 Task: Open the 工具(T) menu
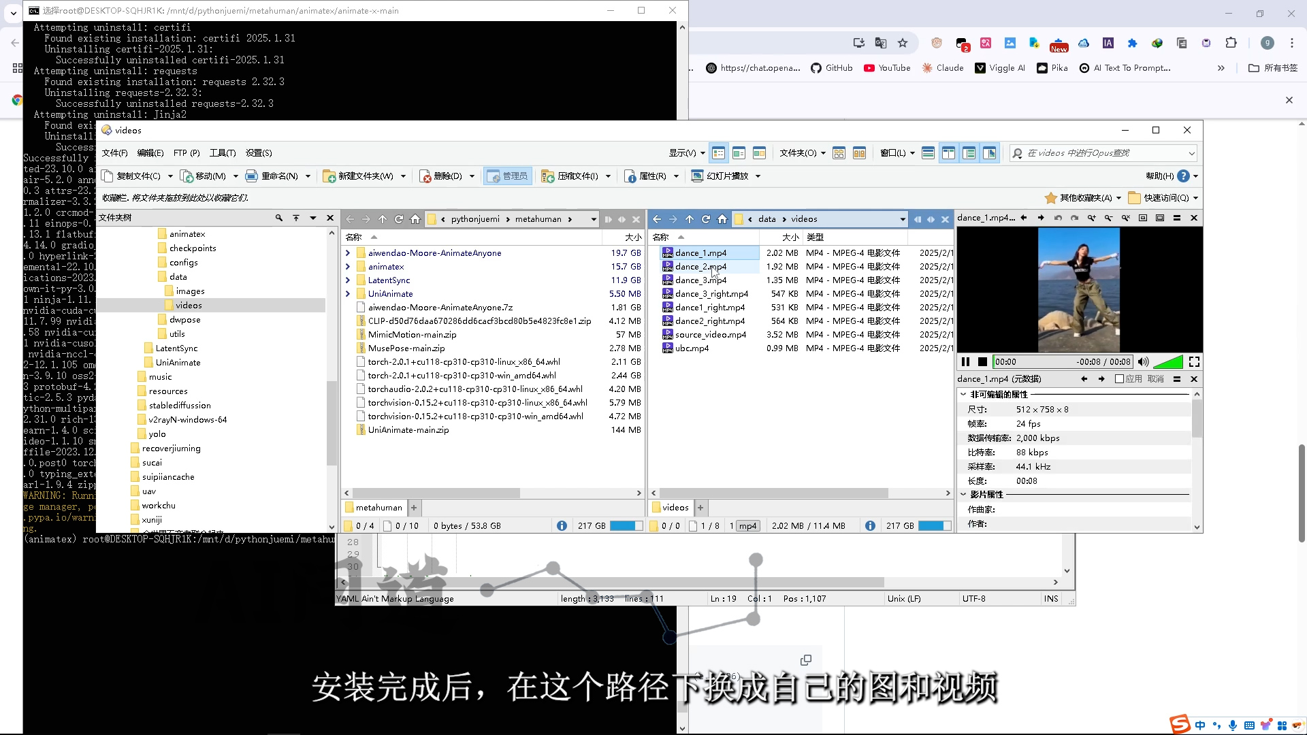pyautogui.click(x=222, y=153)
